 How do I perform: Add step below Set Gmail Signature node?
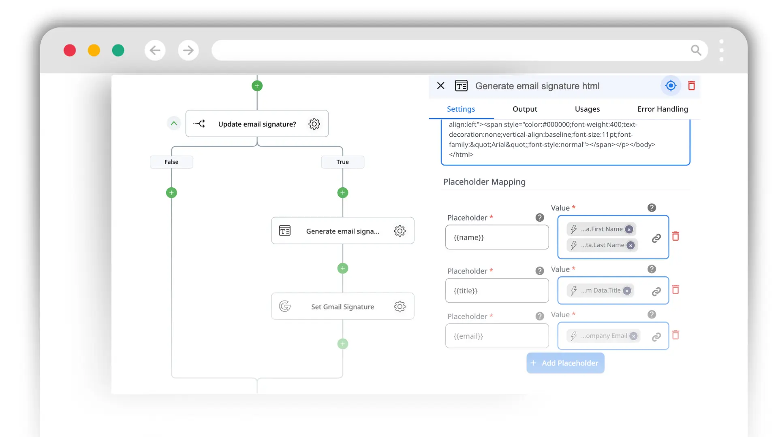point(343,344)
